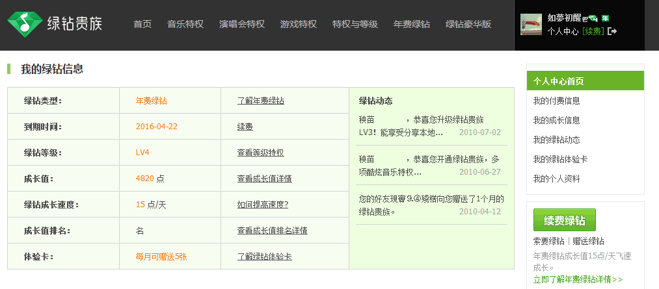Open the user avatar thumbnail
The width and height of the screenshot is (659, 289).
531,24
